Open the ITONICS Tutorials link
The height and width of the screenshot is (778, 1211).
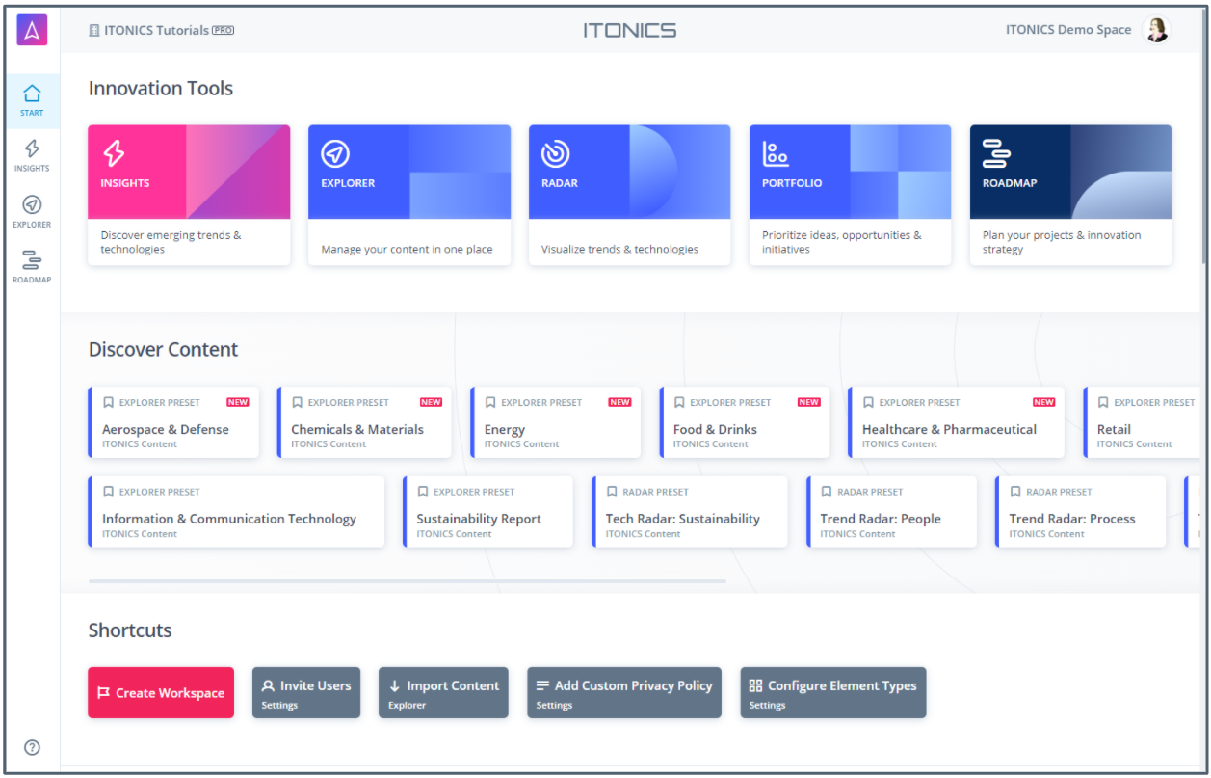tap(156, 30)
